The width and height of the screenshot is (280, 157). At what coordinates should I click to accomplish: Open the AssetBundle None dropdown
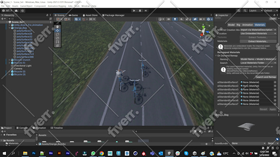point(249,143)
